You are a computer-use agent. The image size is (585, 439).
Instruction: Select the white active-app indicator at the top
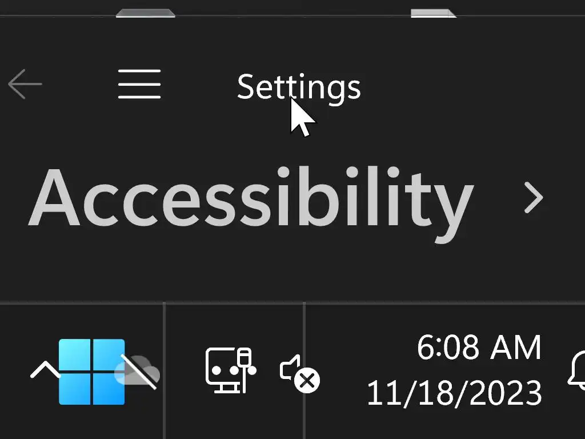[434, 14]
